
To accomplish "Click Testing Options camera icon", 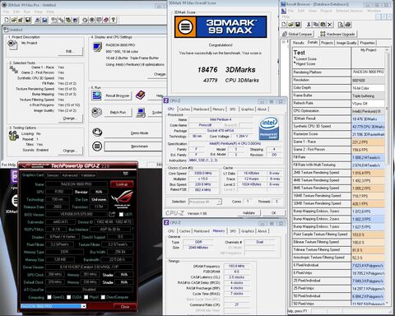I will pos(13,136).
